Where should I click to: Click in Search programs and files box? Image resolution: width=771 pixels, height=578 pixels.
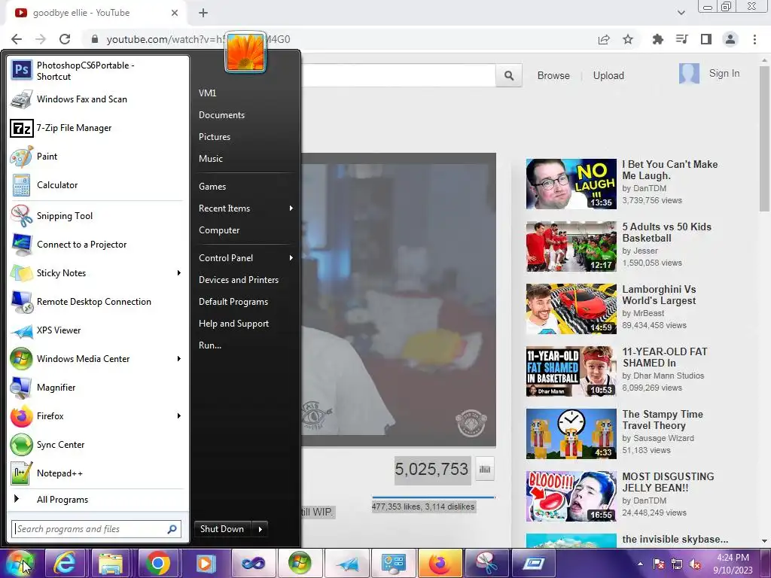coord(96,529)
